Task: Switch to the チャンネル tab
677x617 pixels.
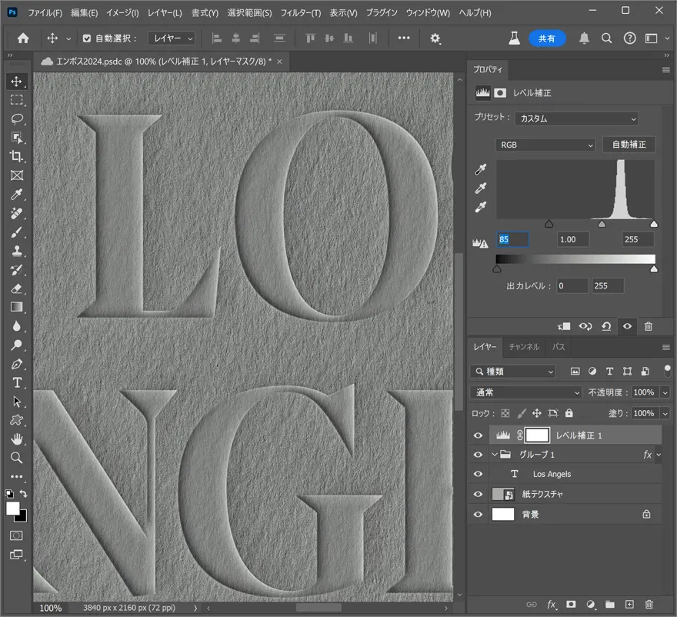Action: coord(524,347)
